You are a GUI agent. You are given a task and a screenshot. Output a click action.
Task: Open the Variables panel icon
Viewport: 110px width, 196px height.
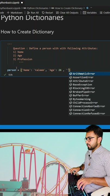click(84, 13)
